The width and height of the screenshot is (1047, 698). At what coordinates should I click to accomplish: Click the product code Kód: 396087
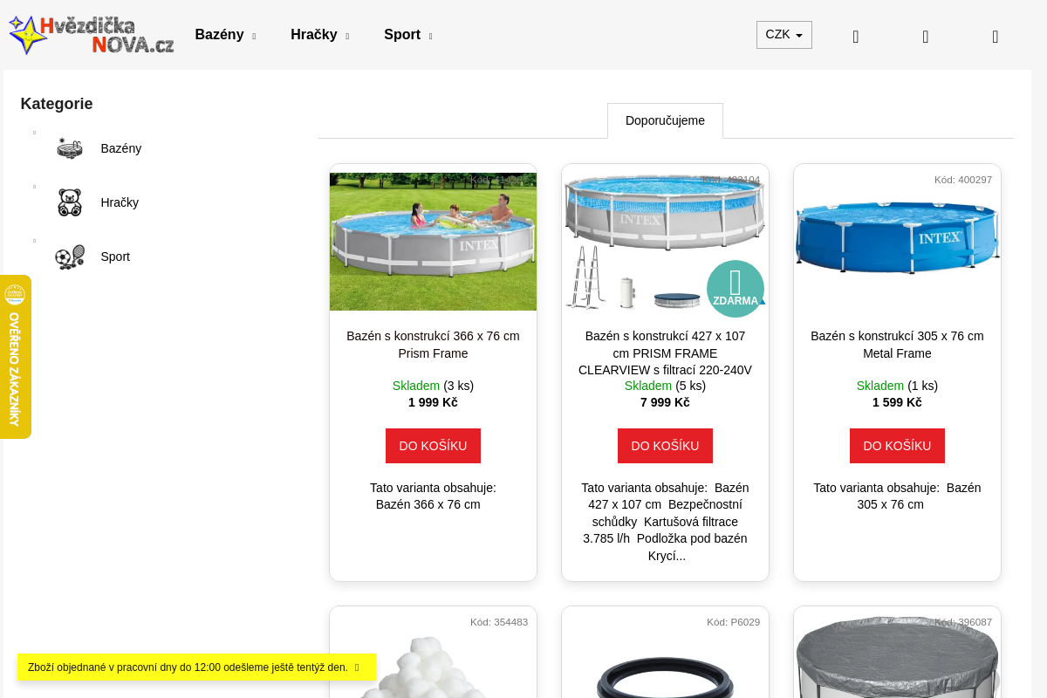point(963,622)
